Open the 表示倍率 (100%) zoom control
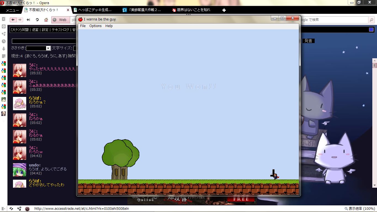Screen dimensions: 377x212 point(360,209)
